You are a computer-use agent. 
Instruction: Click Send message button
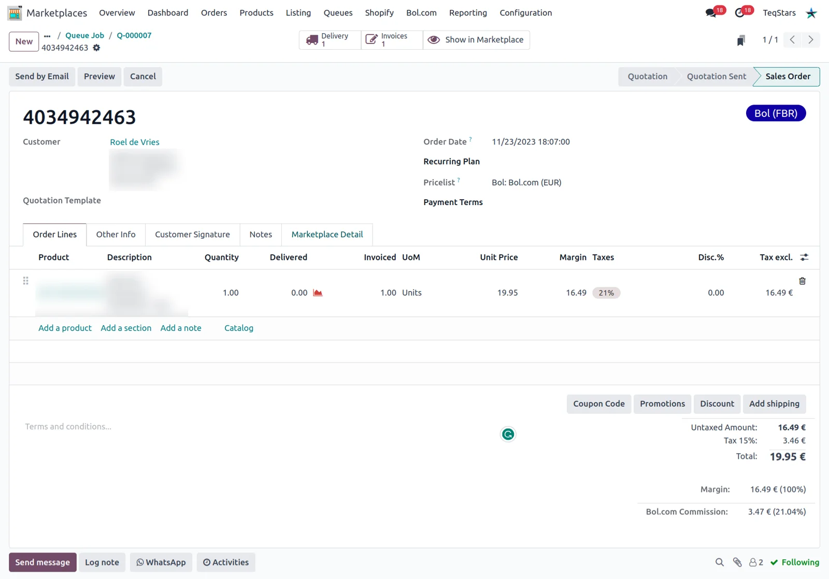tap(42, 562)
